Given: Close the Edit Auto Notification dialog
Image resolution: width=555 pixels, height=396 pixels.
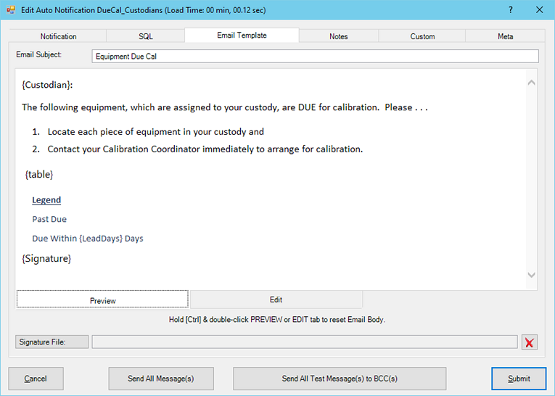Looking at the screenshot, I should 540,10.
